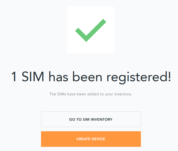
Task: Click the words 'has been' in the heading
Action: coord(75,76)
